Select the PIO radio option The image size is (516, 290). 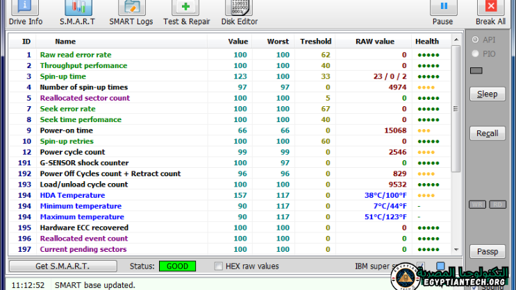(x=476, y=53)
